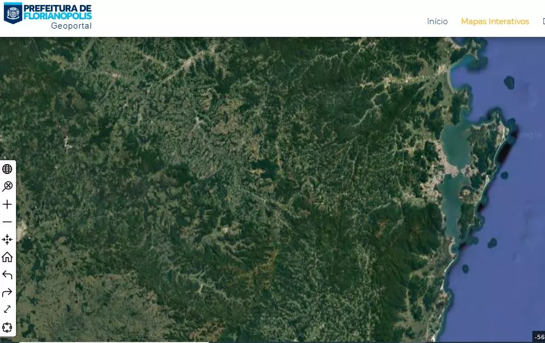Go back to previous map view
The image size is (545, 343).
7,275
